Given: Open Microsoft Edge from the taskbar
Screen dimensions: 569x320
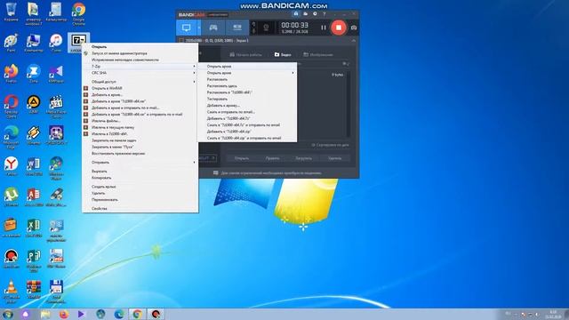Looking at the screenshot, I should [x=119, y=314].
